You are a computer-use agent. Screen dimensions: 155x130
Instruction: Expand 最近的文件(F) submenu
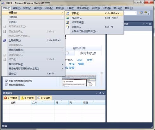tap(33, 64)
